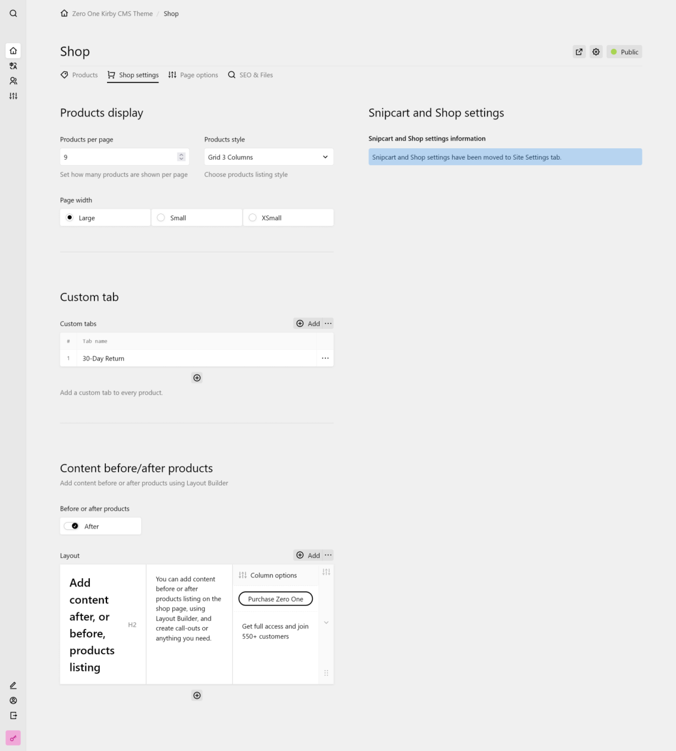Click the Public status button
Screen dimensions: 676x751
pos(624,52)
